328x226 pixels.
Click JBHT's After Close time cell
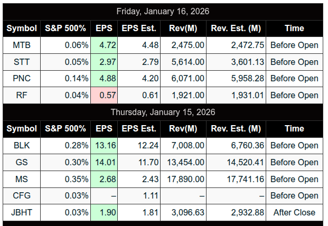coord(294,212)
